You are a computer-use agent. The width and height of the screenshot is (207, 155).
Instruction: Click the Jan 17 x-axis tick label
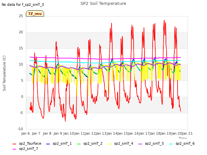click(x=144, y=133)
